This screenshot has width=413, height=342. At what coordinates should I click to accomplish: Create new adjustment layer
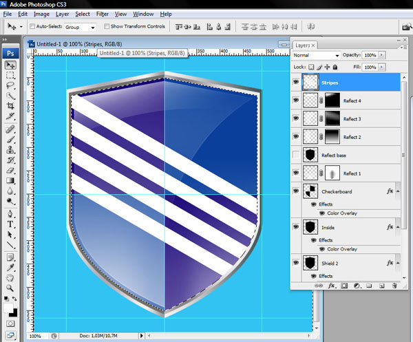357,286
